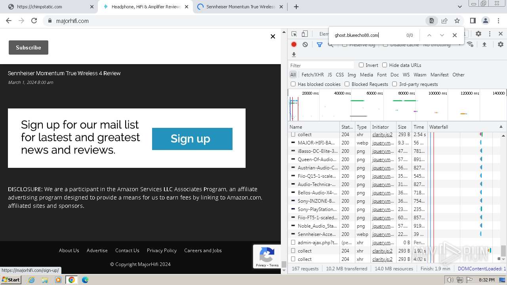
Task: Open Chrome three-dot menu
Action: 498,21
